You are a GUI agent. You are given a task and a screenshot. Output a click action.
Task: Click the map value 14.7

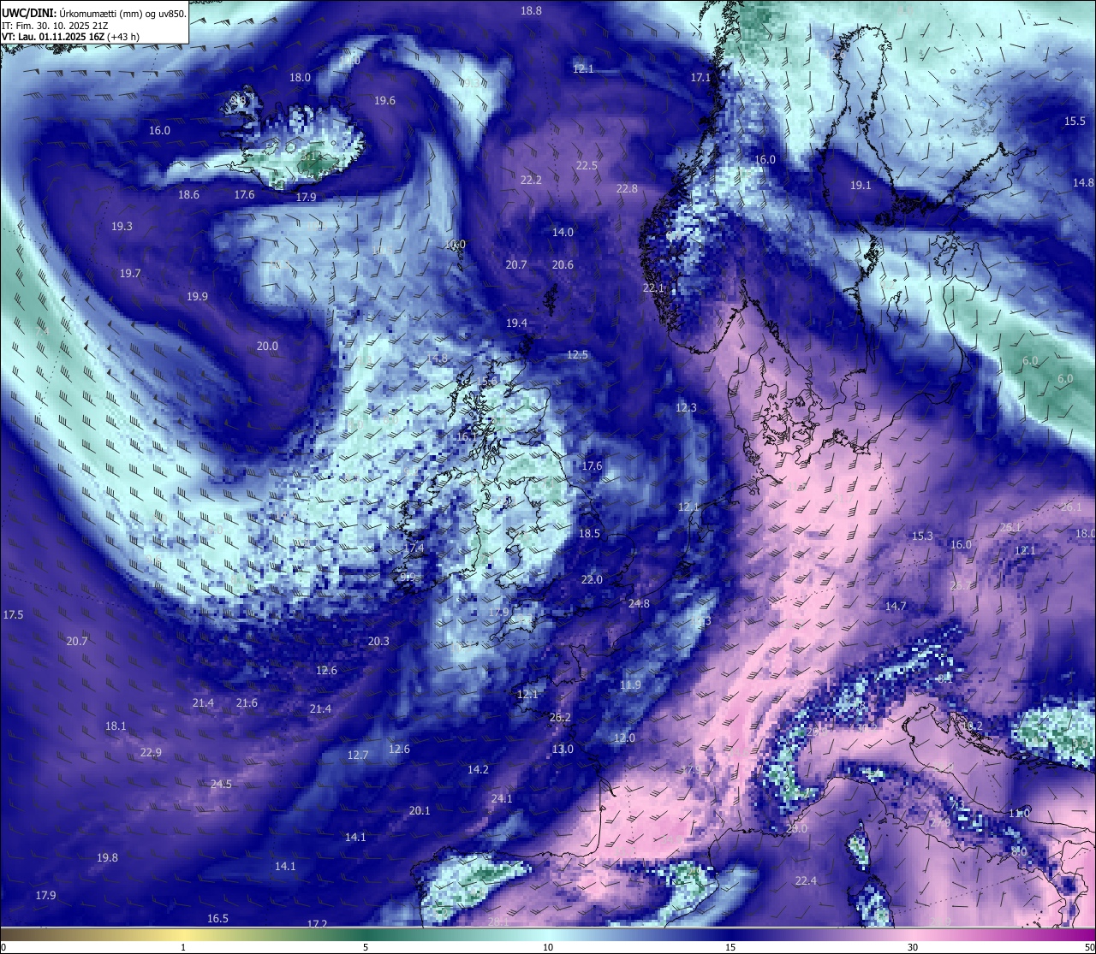click(896, 606)
